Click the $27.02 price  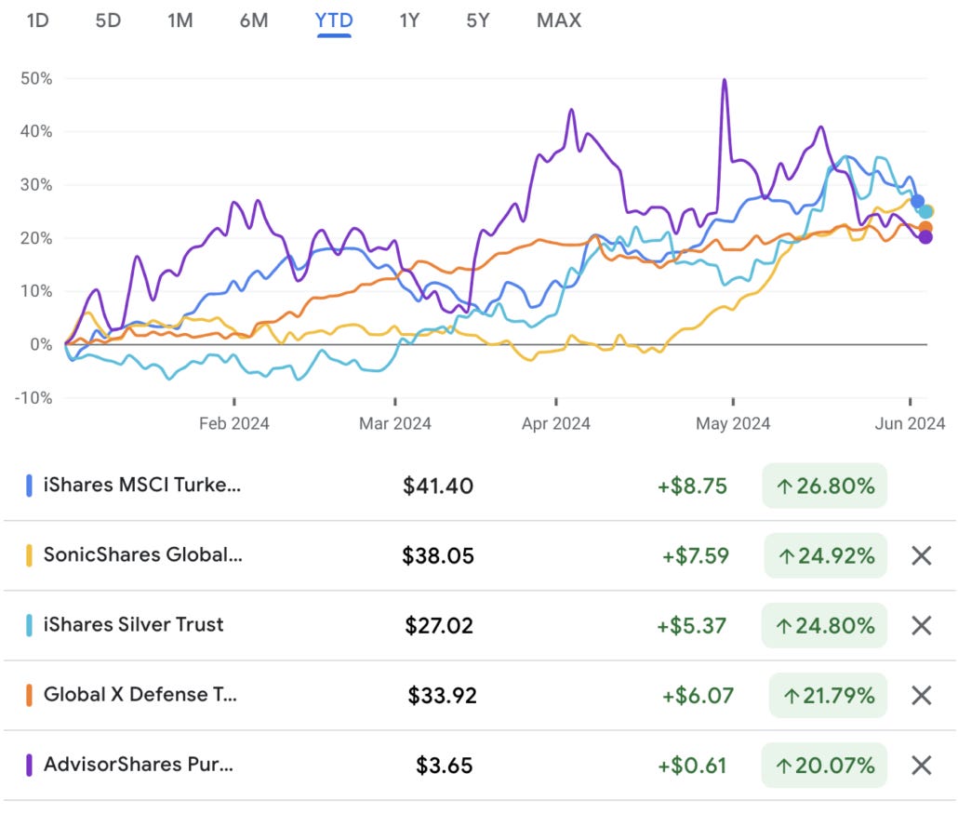point(439,625)
